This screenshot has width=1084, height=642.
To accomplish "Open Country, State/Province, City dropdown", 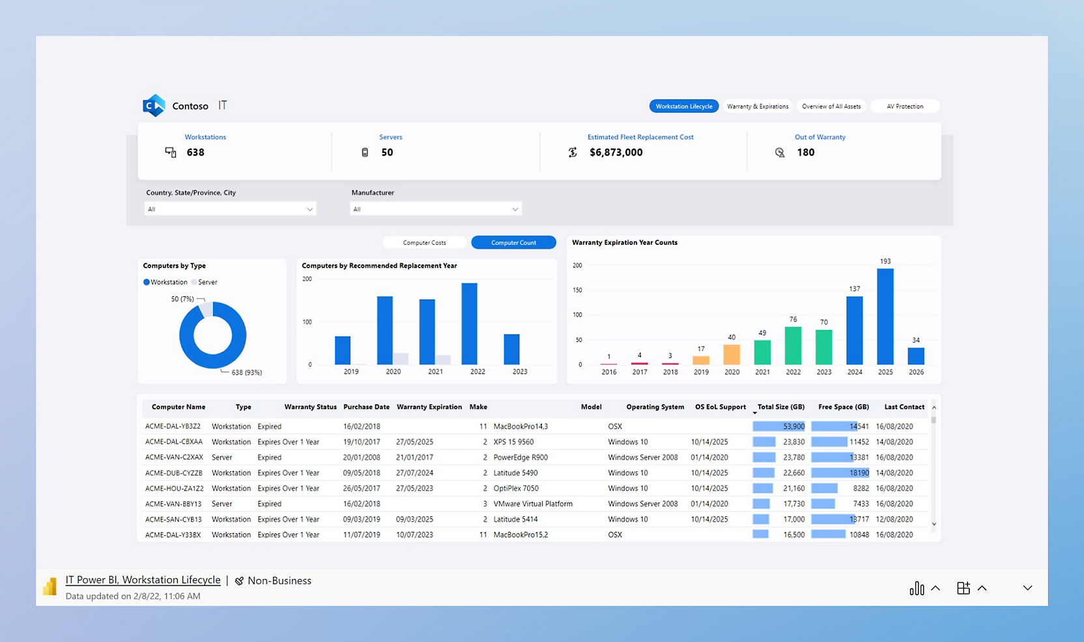I will (230, 209).
